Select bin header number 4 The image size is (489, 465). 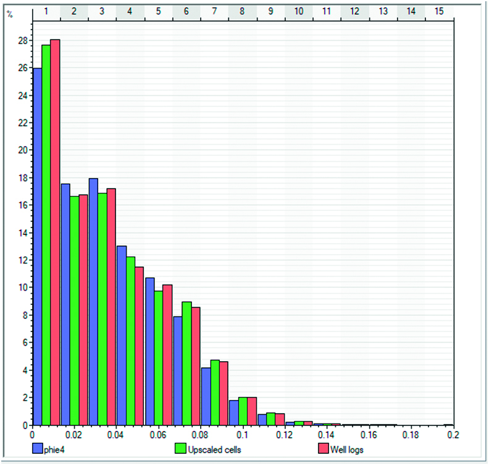(x=130, y=11)
